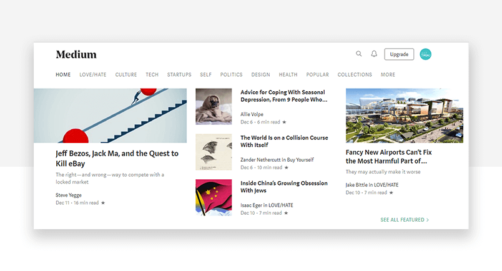Click subtitle 'The right—and wrong—way to compete'
This screenshot has width=502, height=271.
click(x=110, y=179)
